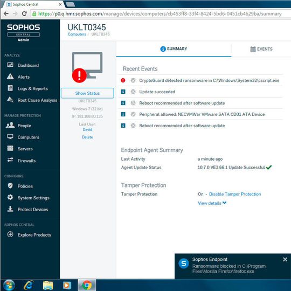This screenshot has height=291, width=291.
Task: Click the UKLT0345 page heading
Action: click(87, 27)
